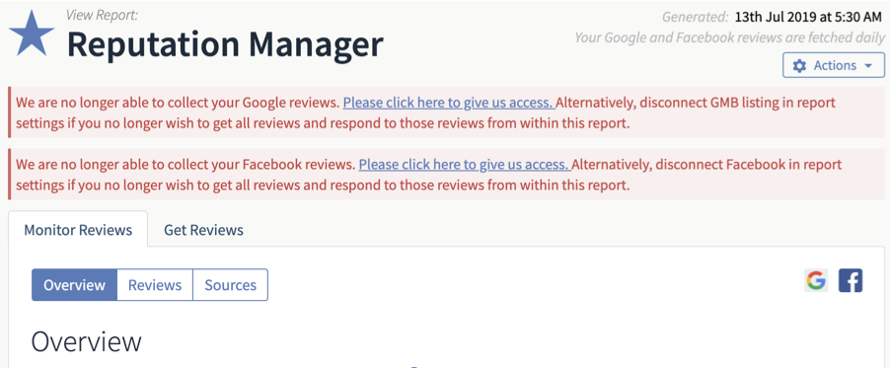Click Facebook reviews 'give us access' link

click(465, 165)
